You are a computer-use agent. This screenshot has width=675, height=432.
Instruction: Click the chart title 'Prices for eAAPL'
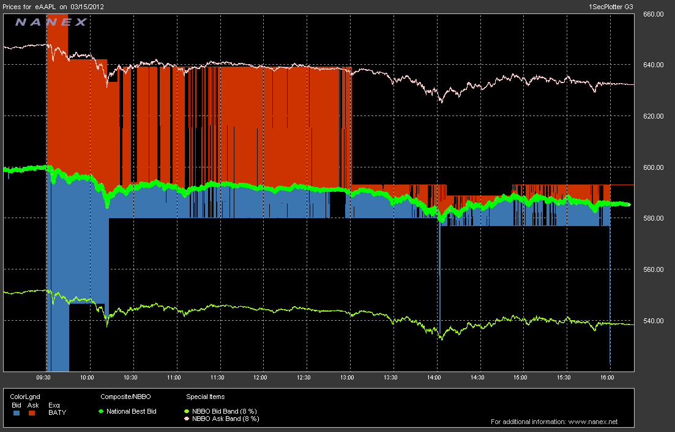click(29, 7)
